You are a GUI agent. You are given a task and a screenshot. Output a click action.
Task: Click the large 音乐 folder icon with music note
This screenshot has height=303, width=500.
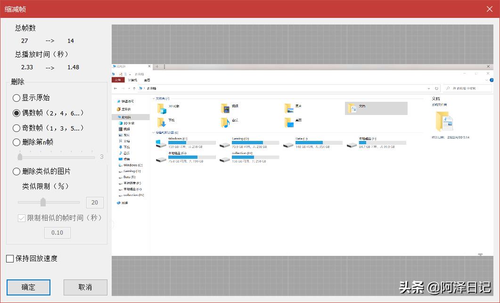point(225,122)
